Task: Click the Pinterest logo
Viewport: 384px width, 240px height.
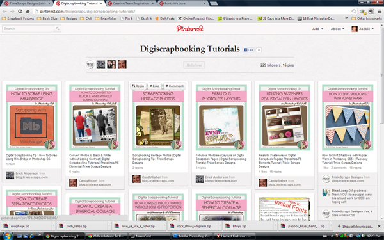Action: tap(190, 28)
